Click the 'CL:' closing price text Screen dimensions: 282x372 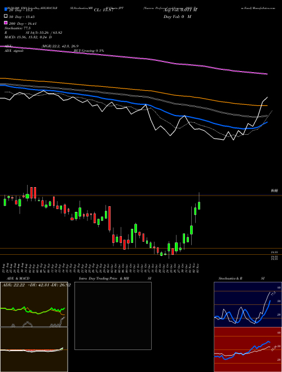pyautogui.click(x=103, y=10)
